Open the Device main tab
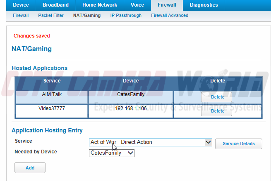Screen dimensions: 271x181 tap(21, 5)
